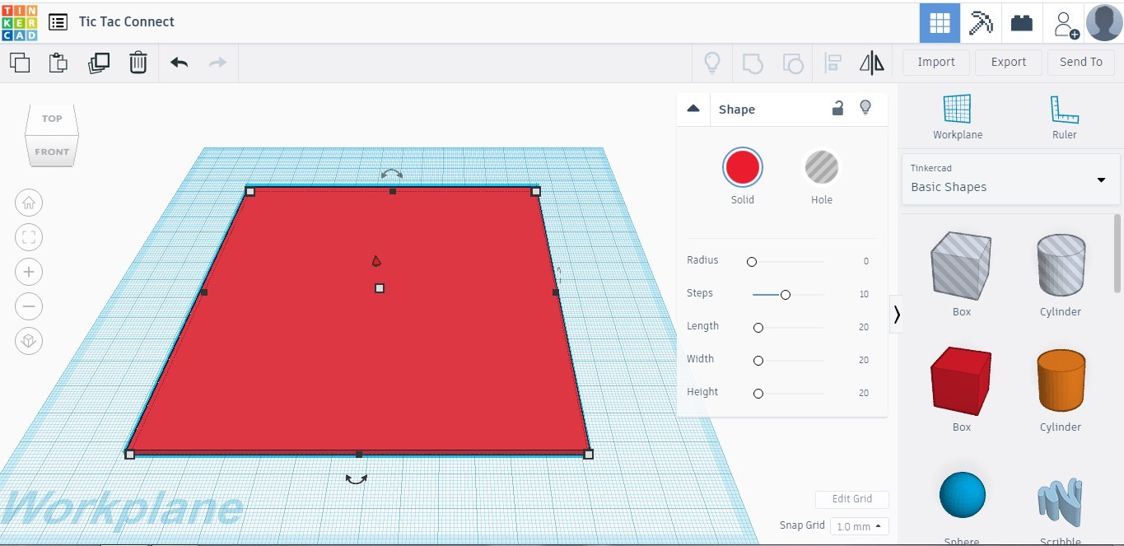
Task: Select the Ruler tool
Action: pyautogui.click(x=1064, y=117)
